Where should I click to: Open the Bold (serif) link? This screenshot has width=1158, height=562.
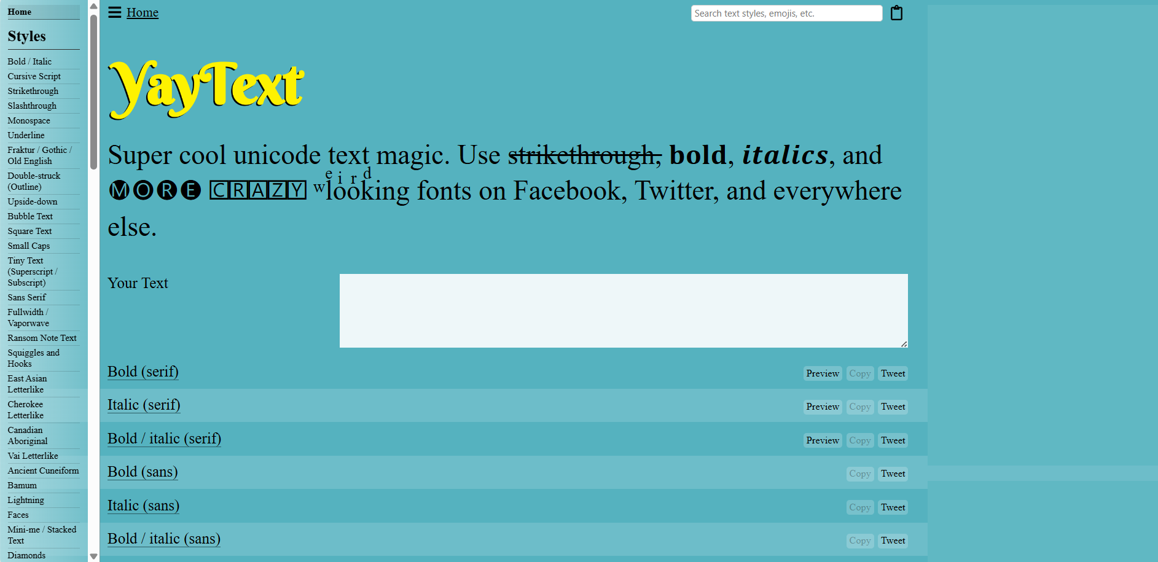pos(143,372)
